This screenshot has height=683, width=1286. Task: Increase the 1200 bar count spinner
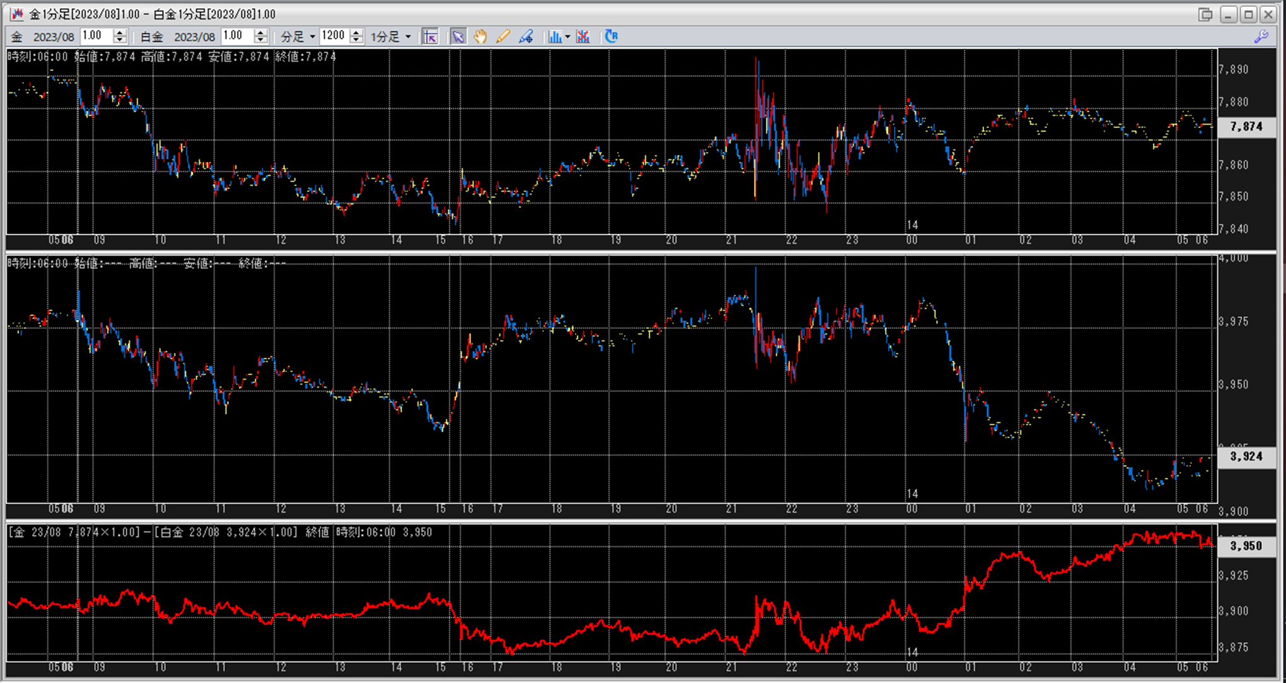click(356, 33)
